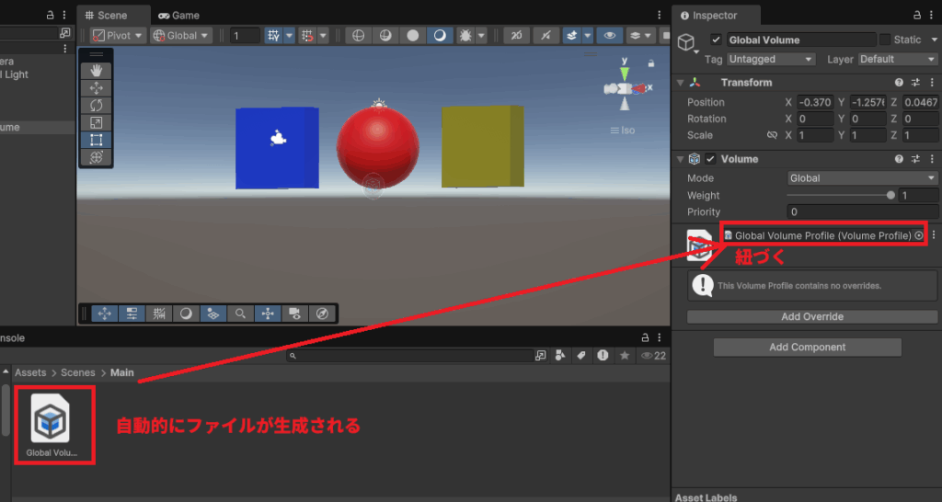
Task: Click the Weight slider handle
Action: tap(890, 196)
